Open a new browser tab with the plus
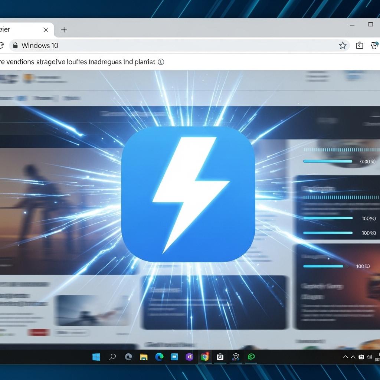 click(64, 30)
